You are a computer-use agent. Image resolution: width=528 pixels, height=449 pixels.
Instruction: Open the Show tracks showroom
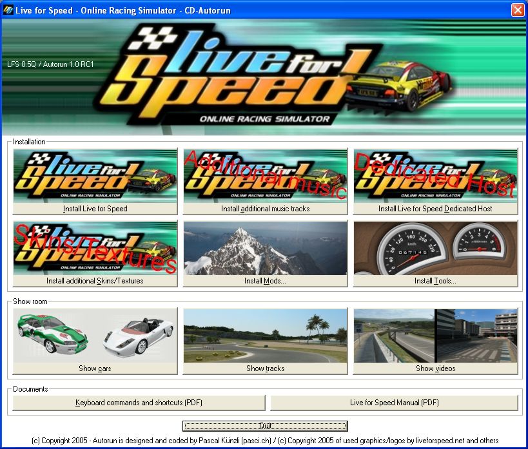click(266, 341)
